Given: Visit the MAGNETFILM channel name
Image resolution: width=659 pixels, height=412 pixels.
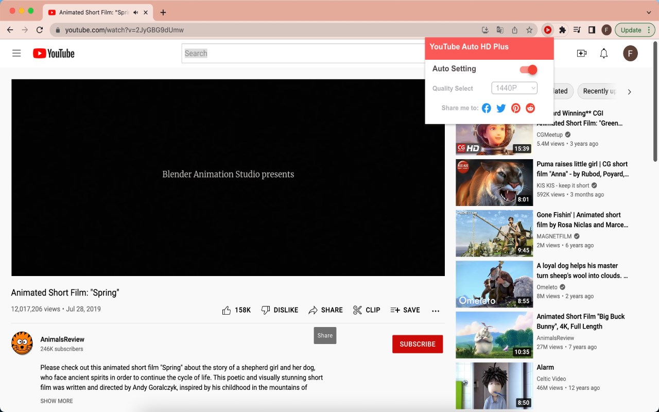Looking at the screenshot, I should (x=554, y=236).
